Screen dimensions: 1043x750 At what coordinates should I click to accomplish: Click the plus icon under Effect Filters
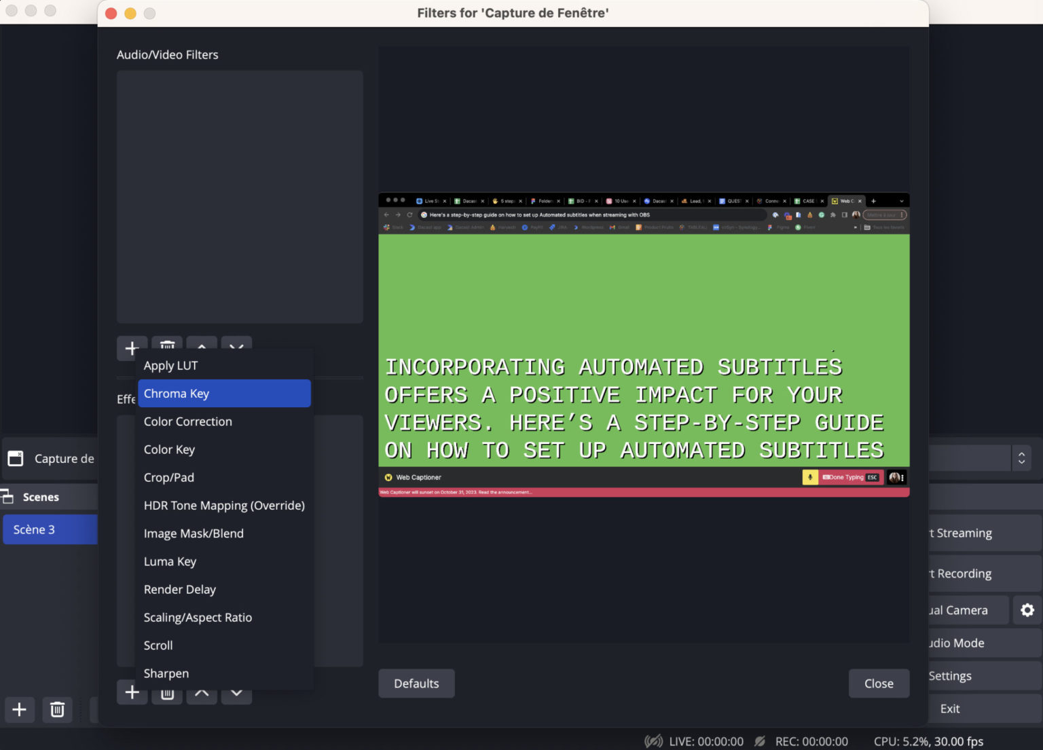tap(132, 692)
